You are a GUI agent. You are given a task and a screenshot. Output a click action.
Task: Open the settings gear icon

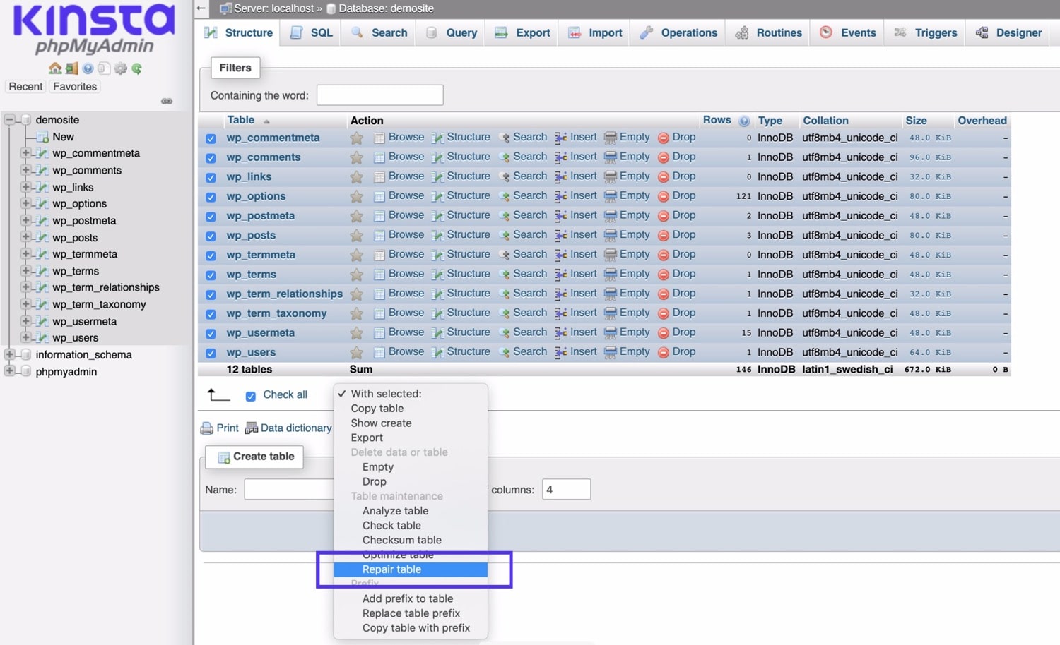point(120,68)
